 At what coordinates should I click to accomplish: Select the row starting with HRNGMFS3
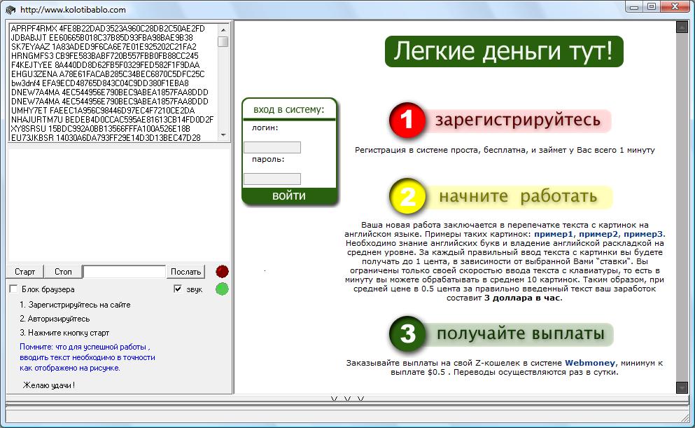104,56
